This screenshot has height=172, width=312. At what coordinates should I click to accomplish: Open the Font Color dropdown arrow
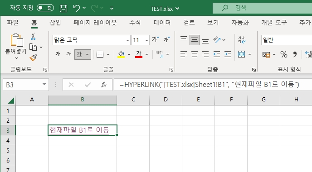[146, 54]
